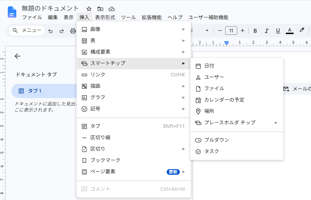The width and height of the screenshot is (311, 200).
Task: Click the back arrow in tabs panel
Action: coord(17,56)
